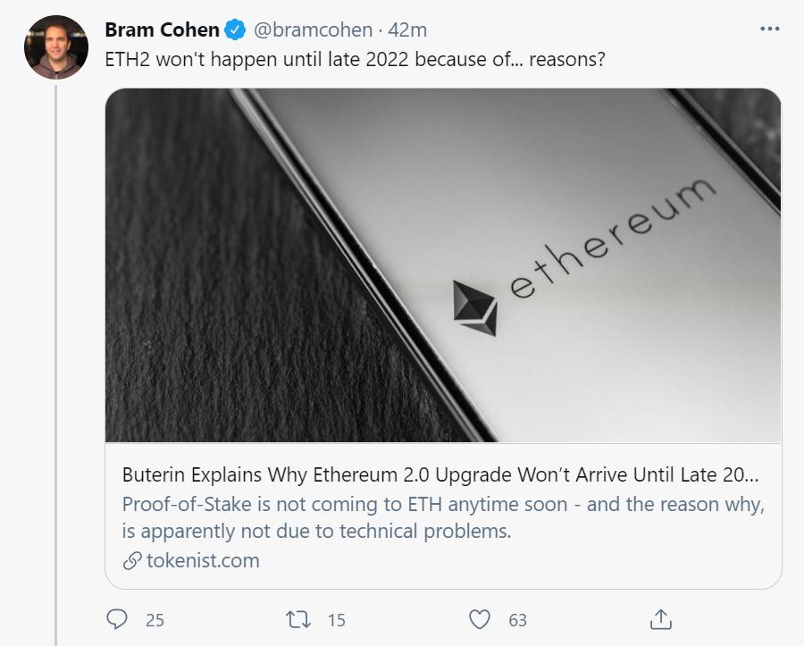Retweet the post using the arrows icon
The height and width of the screenshot is (646, 804).
(x=297, y=618)
